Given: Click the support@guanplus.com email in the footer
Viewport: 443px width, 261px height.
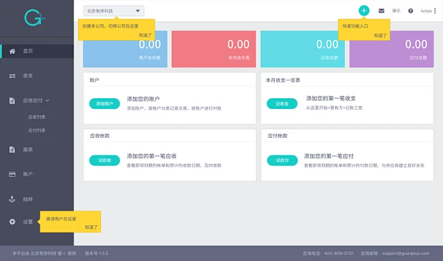Looking at the screenshot, I should (406, 254).
